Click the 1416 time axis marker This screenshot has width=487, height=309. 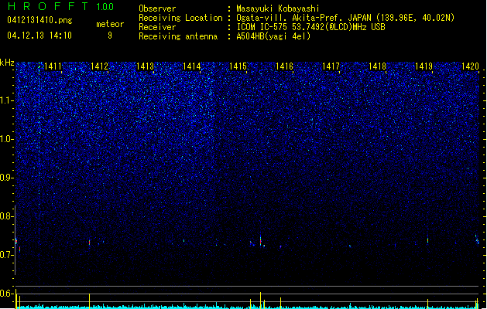click(x=284, y=66)
